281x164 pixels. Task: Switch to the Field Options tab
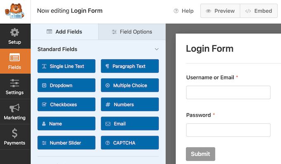(x=132, y=32)
